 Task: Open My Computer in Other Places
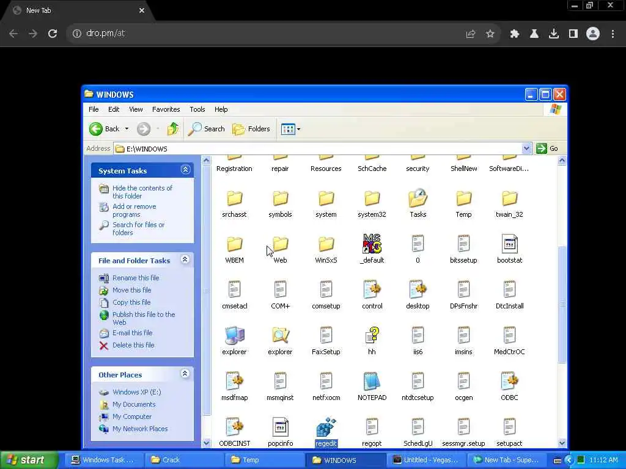tap(132, 416)
